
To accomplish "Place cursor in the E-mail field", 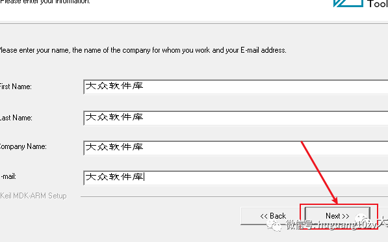I will [x=236, y=178].
